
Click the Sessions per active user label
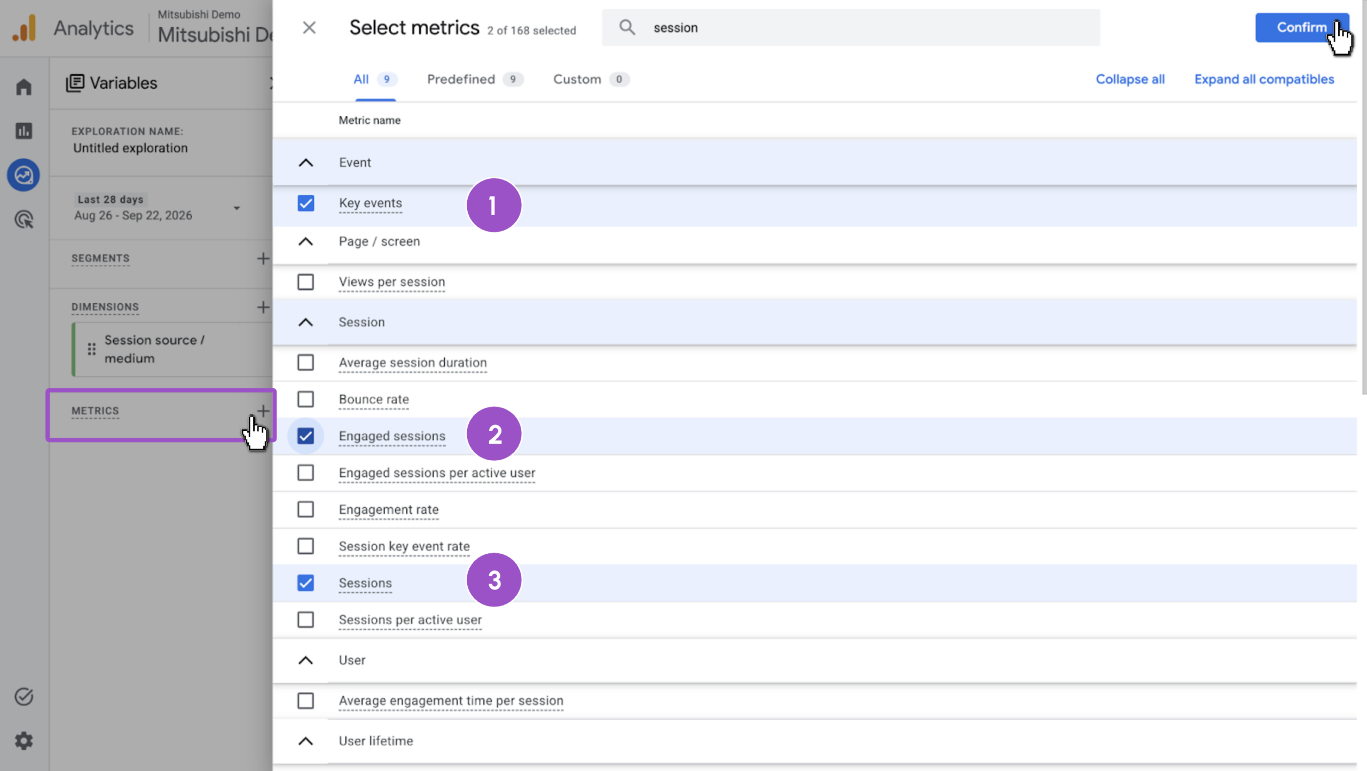pyautogui.click(x=410, y=620)
